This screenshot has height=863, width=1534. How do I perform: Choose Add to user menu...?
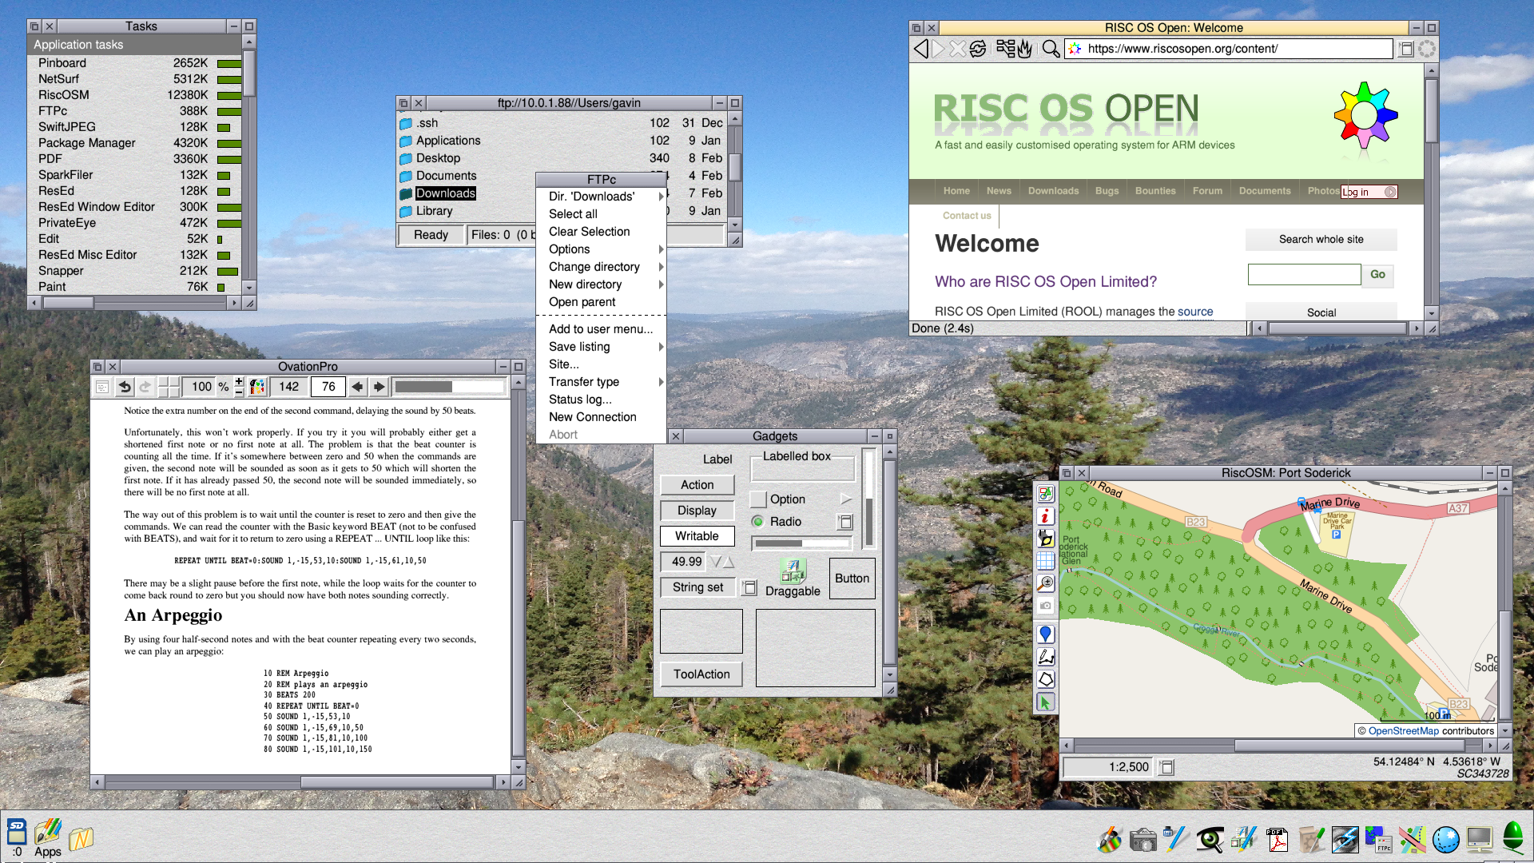click(x=601, y=329)
